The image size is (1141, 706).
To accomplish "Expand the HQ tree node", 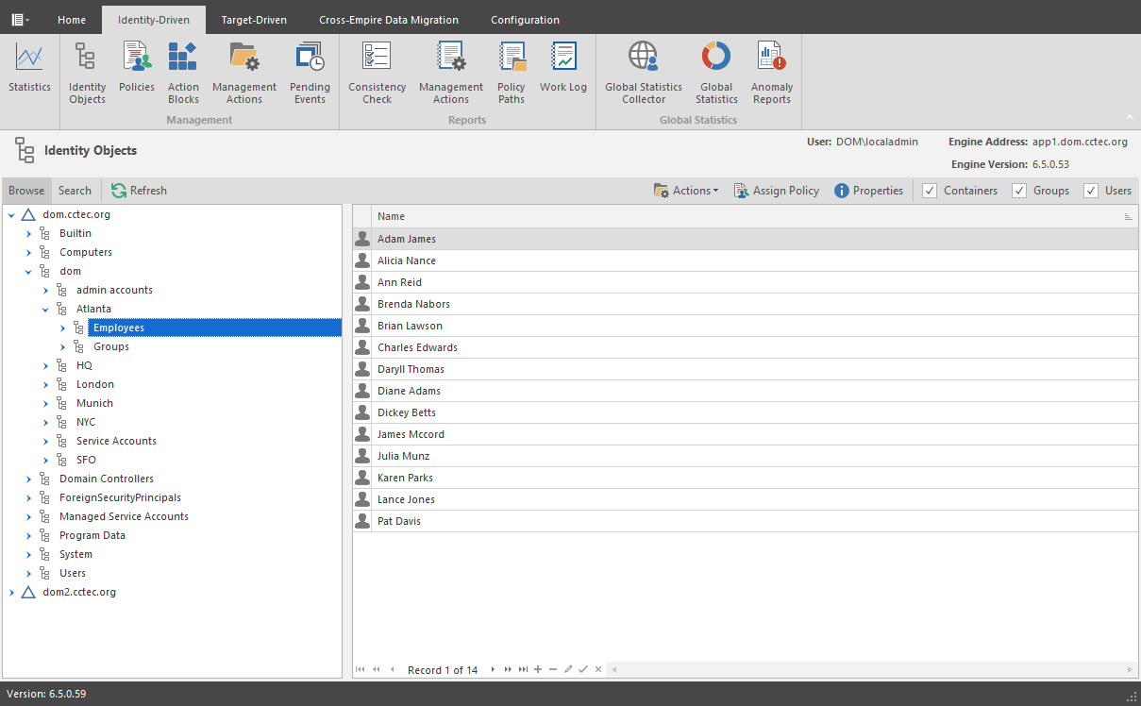I will pos(45,365).
